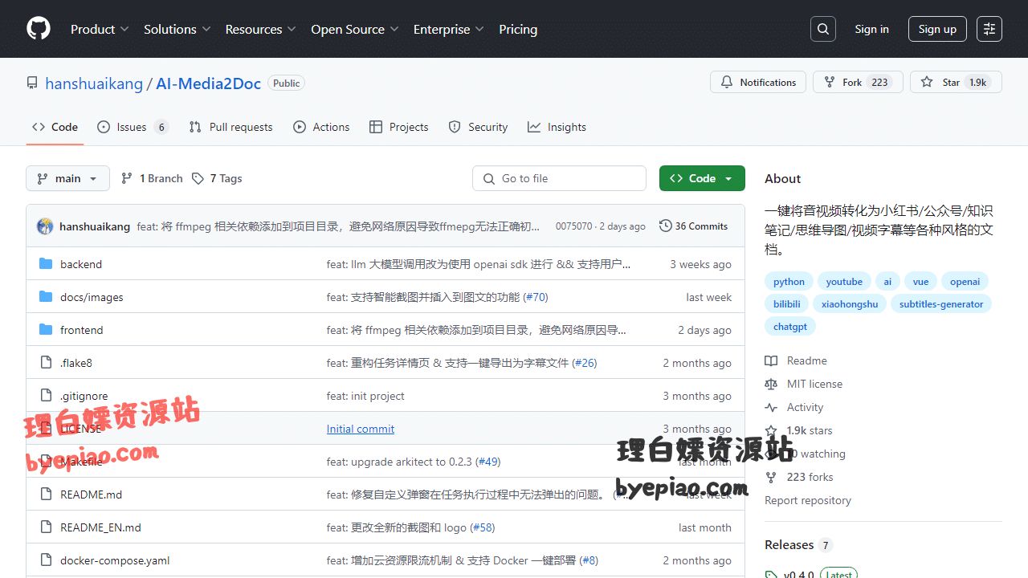Click the README_EN.md file icon
Image resolution: width=1028 pixels, height=578 pixels.
[46, 527]
